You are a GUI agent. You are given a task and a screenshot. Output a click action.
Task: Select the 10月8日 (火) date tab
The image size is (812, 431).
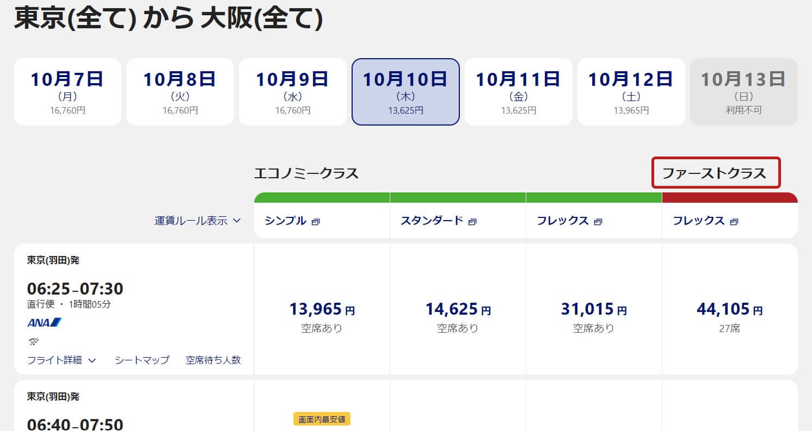point(180,92)
